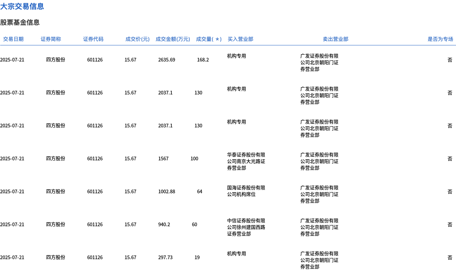
Task: Click the 卖出营业部 column header
Action: (x=335, y=39)
